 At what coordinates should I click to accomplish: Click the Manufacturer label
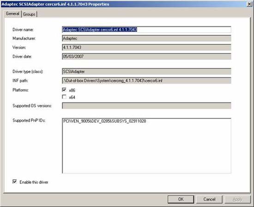click(x=24, y=38)
